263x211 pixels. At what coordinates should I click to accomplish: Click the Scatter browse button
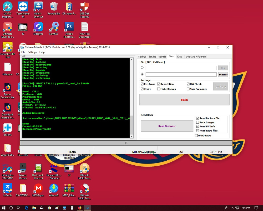[223, 75]
